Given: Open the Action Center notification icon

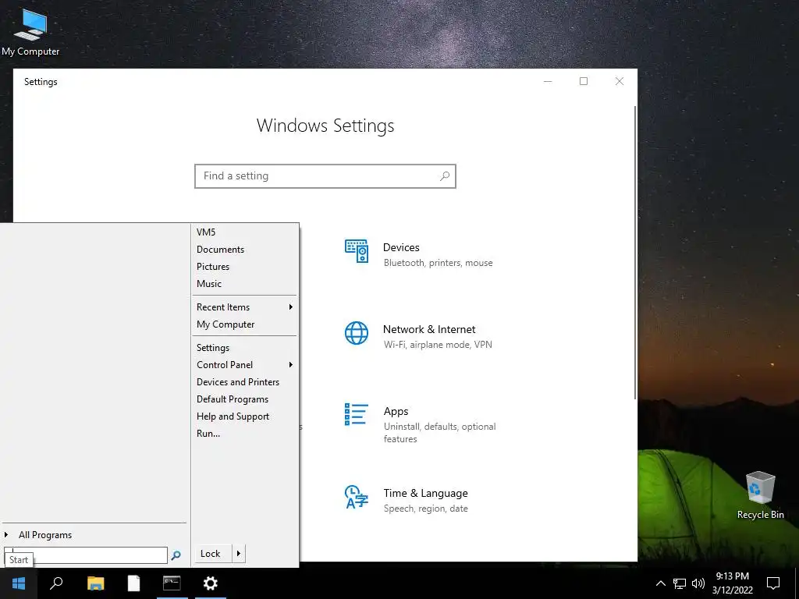Looking at the screenshot, I should (773, 583).
